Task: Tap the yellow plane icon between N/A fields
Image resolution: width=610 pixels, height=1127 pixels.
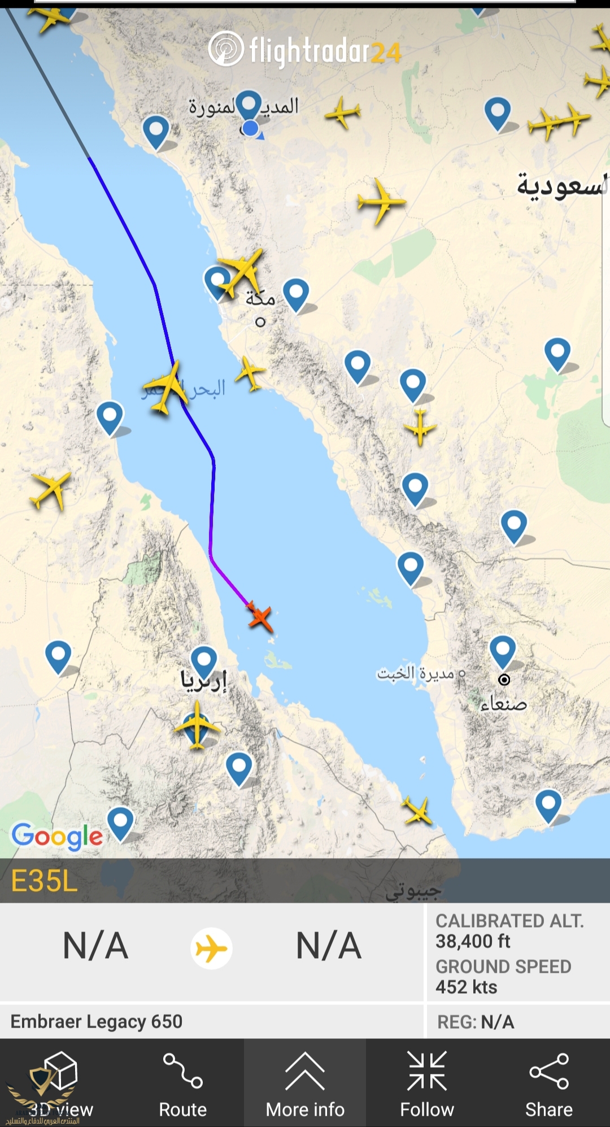Action: 211,948
